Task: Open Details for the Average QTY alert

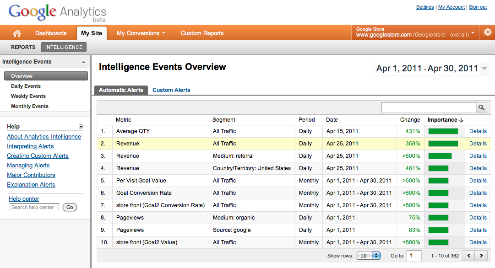Action: tap(478, 131)
